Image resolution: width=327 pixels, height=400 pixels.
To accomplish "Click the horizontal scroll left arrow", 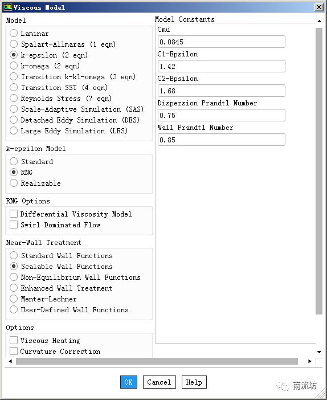I will click(x=10, y=361).
